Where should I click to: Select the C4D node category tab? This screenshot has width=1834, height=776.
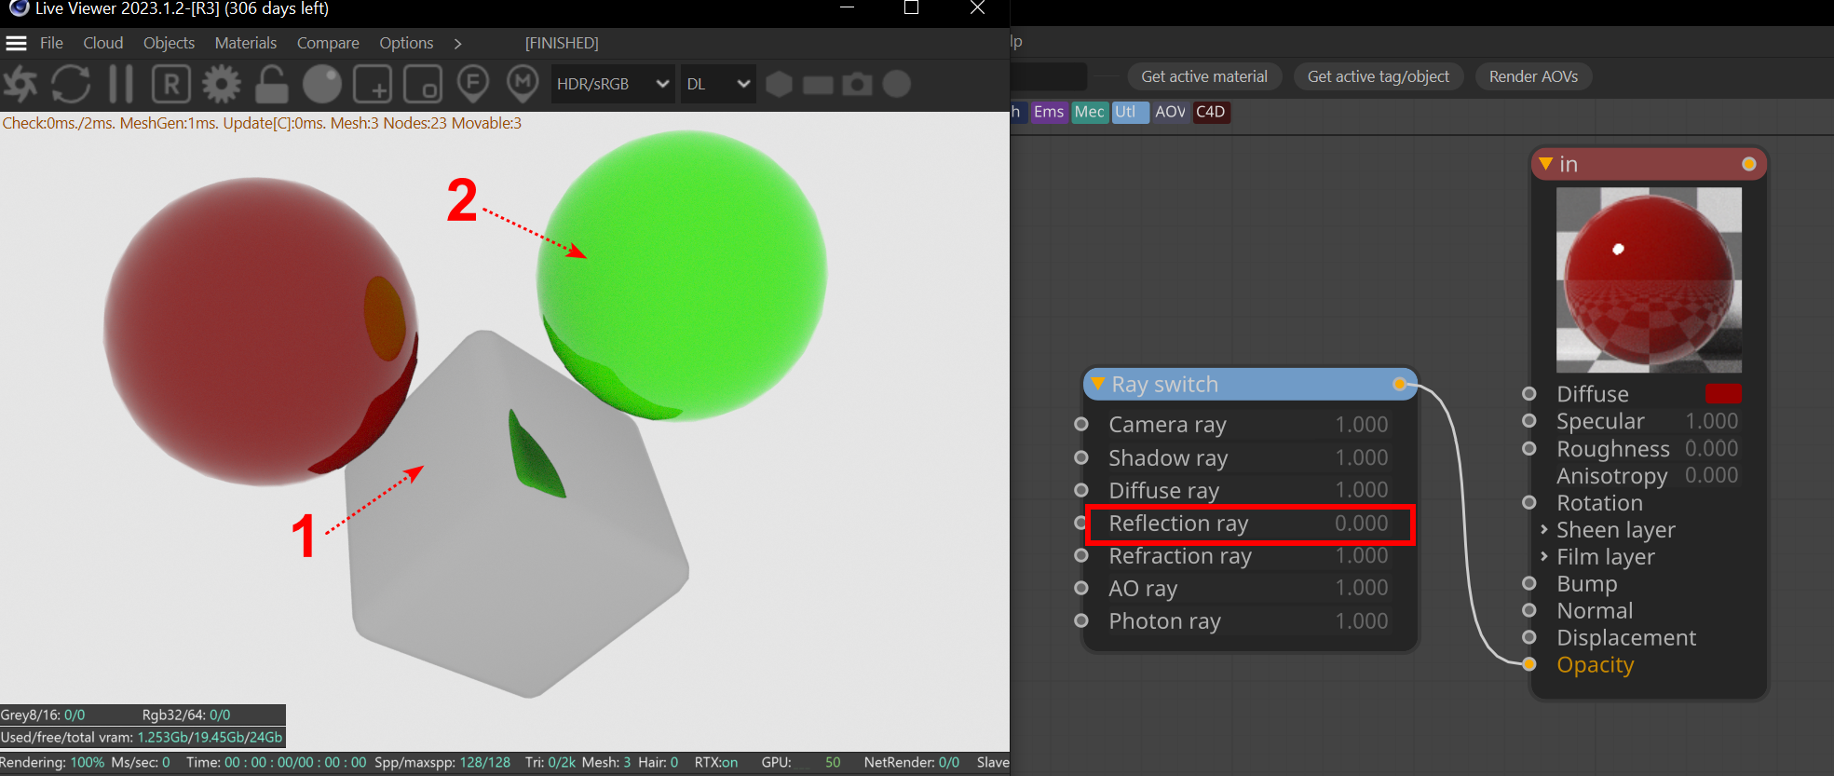[1210, 112]
